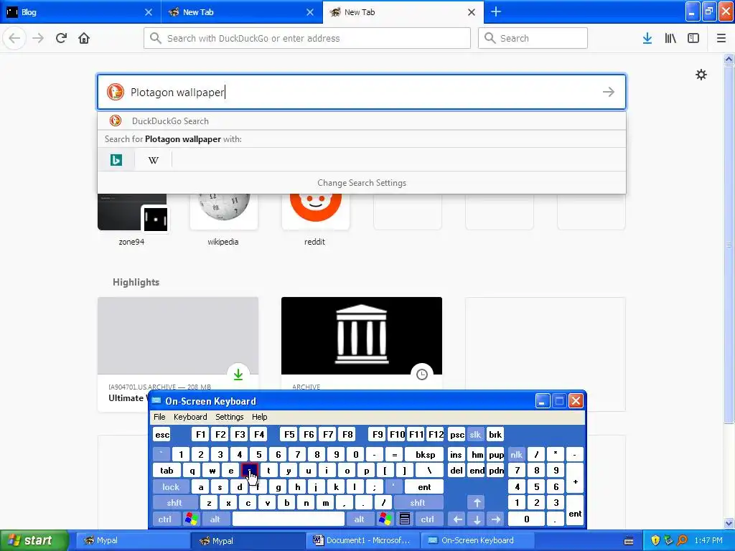The height and width of the screenshot is (551, 735).
Task: Focus the address bar field
Action: point(307,38)
